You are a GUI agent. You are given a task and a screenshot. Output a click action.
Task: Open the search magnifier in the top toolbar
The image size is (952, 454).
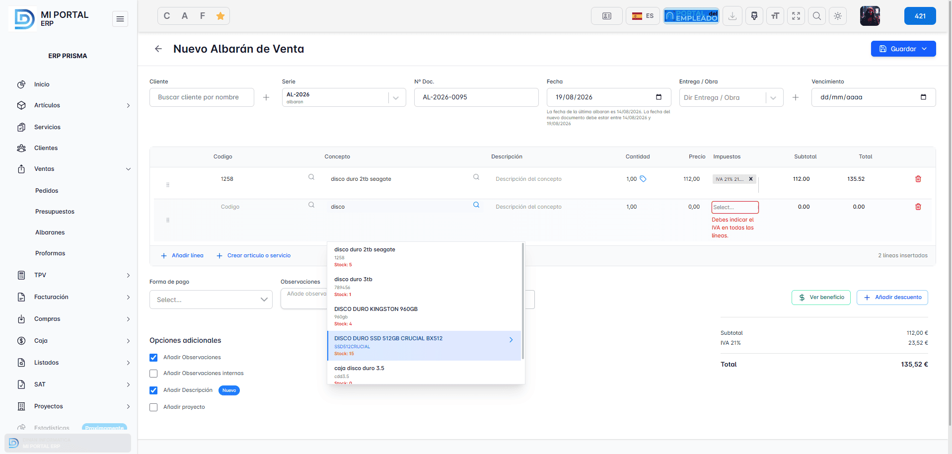click(817, 16)
